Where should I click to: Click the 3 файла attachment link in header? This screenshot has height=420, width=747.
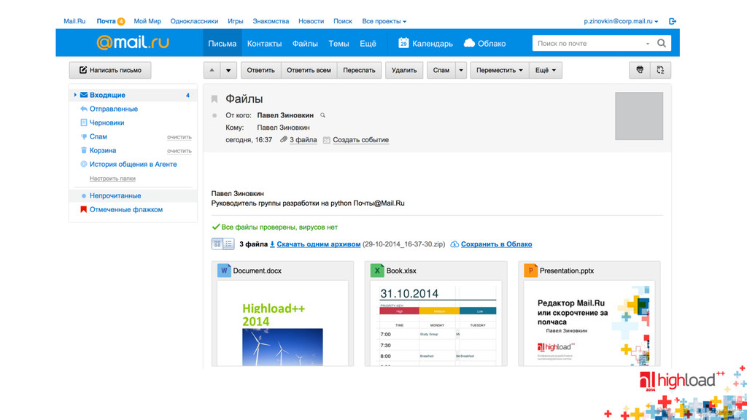click(303, 140)
